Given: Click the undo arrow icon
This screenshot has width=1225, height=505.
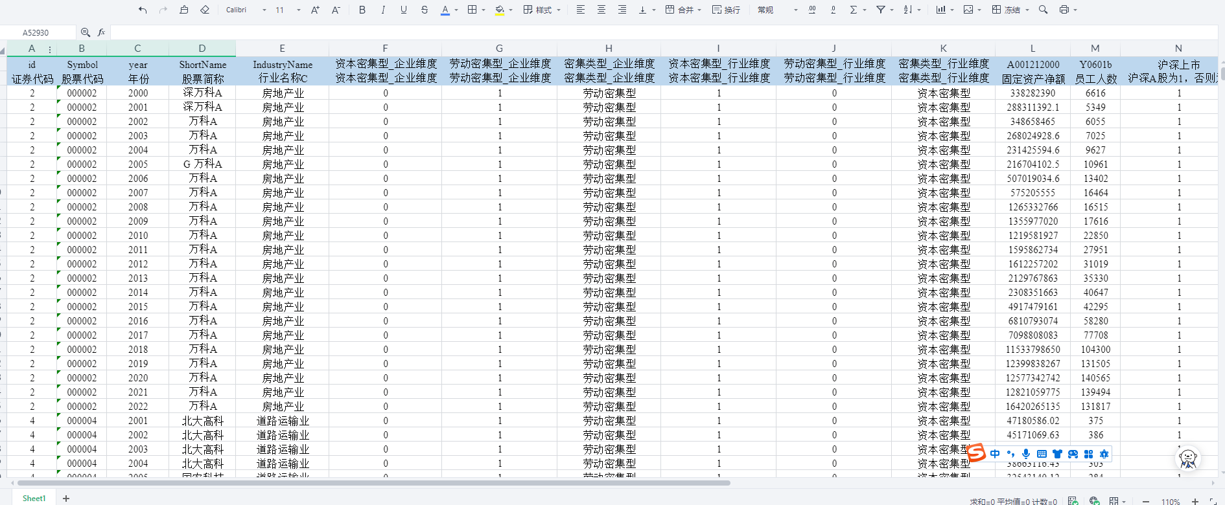Looking at the screenshot, I should click(143, 10).
